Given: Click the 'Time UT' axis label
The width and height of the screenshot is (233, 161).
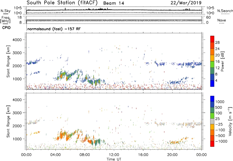Looking at the screenshot, I should 114,159.
